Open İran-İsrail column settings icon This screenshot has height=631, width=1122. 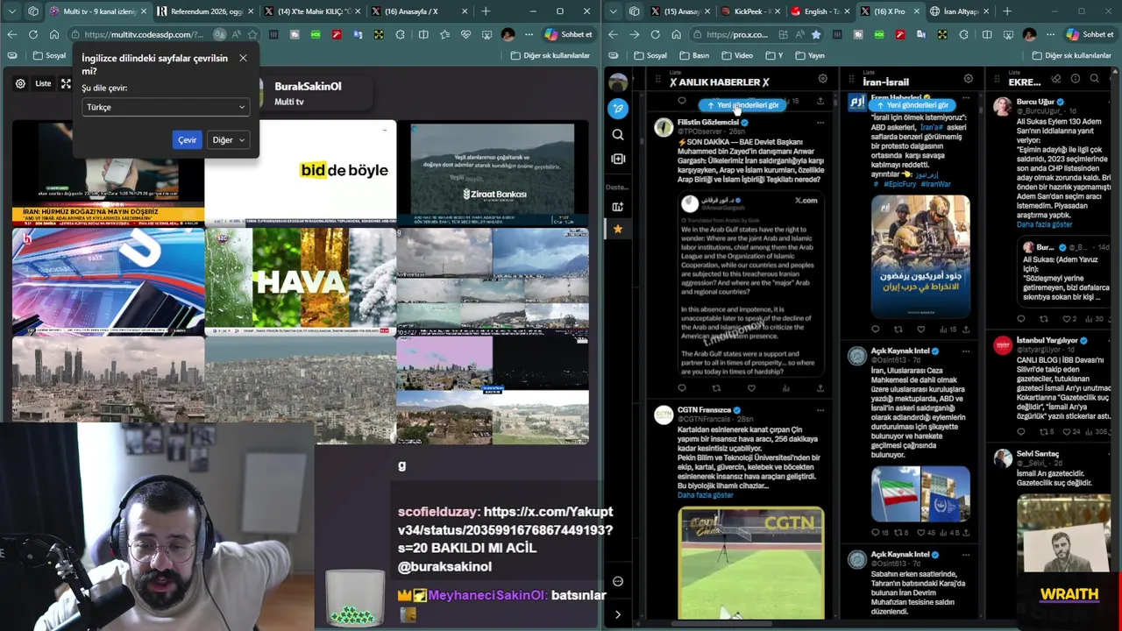pos(968,79)
